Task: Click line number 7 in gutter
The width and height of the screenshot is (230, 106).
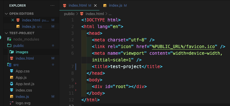Action: (x=72, y=67)
